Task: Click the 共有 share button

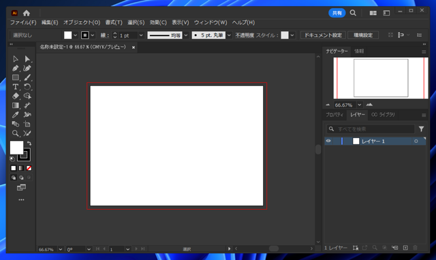Action: tap(337, 13)
